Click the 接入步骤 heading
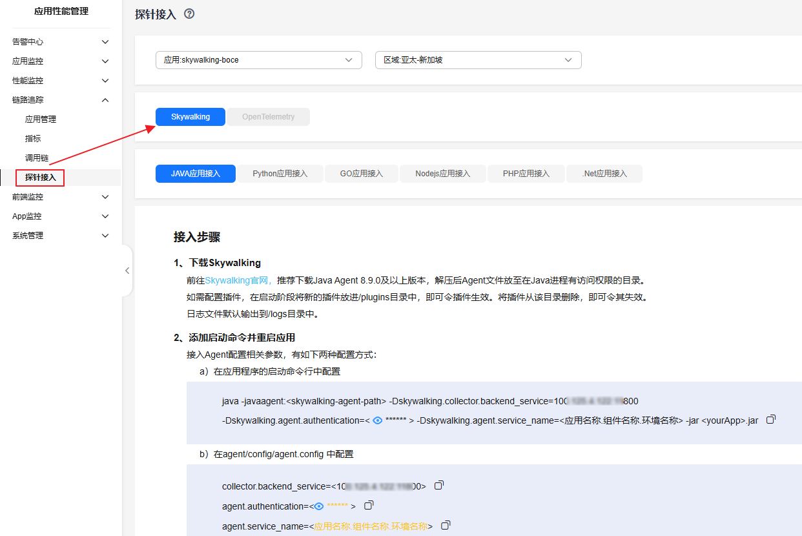The image size is (802, 536). click(197, 237)
